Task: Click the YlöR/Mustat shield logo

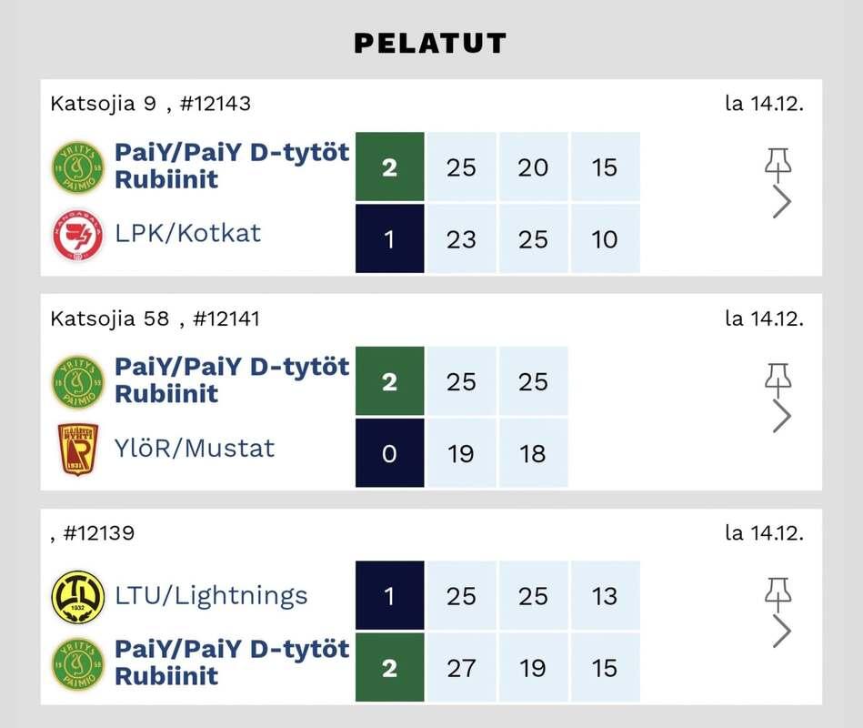Action: pyautogui.click(x=77, y=449)
